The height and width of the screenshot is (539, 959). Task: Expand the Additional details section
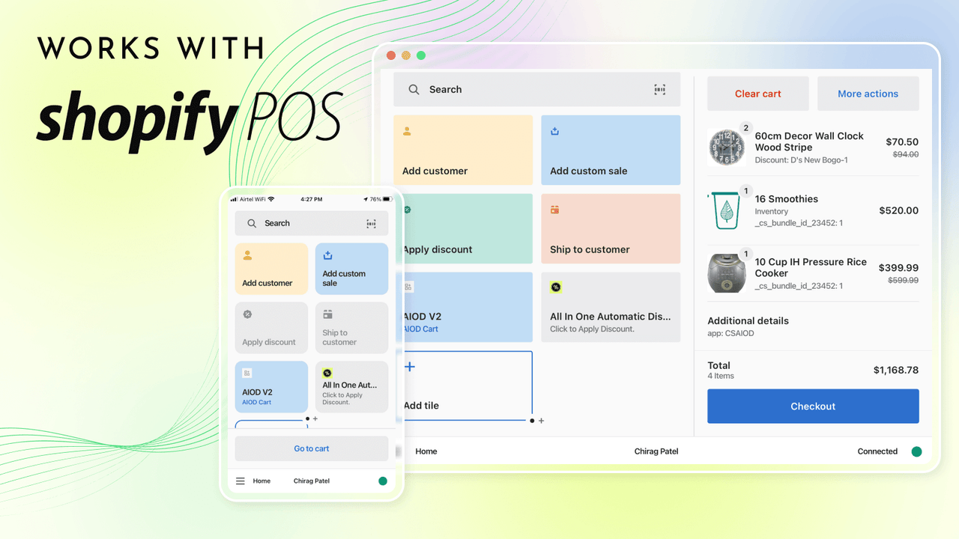point(748,320)
